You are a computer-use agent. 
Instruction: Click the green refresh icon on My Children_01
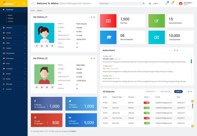91,17
